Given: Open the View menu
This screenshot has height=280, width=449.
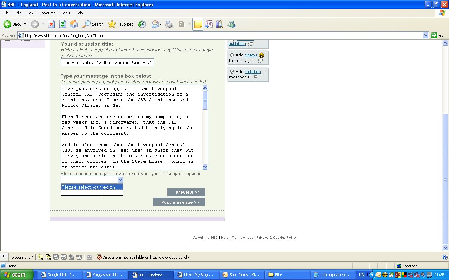Looking at the screenshot, I should coord(30,13).
